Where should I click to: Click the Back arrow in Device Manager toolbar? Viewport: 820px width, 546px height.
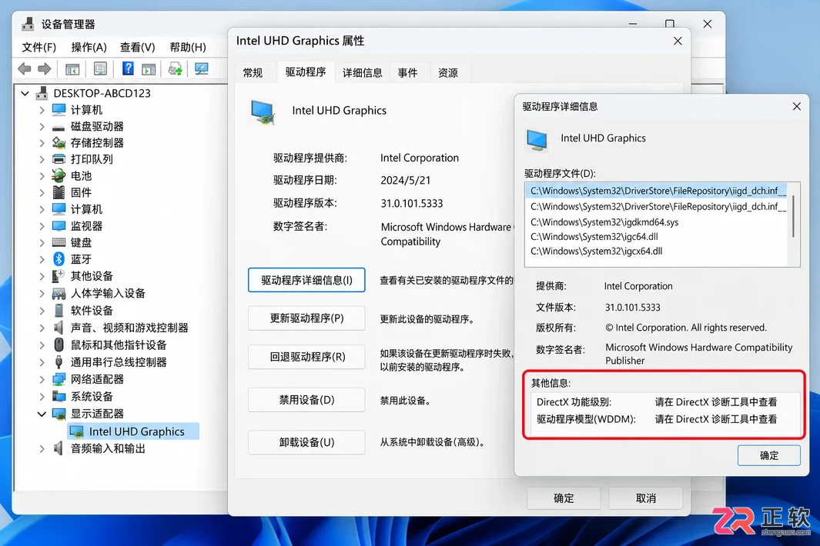(x=24, y=68)
